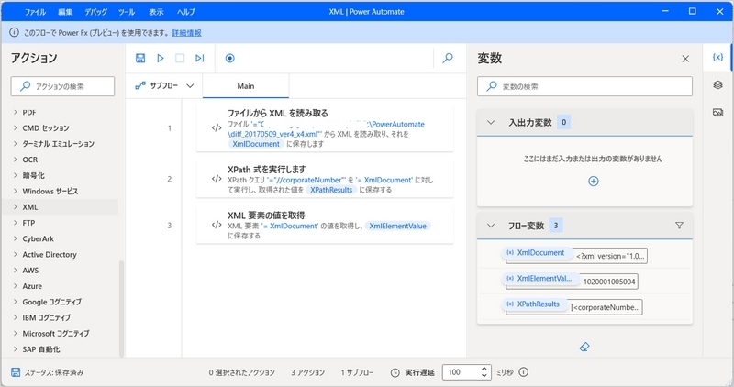Close the 変数 variables panel
Image resolution: width=734 pixels, height=387 pixels.
685,59
